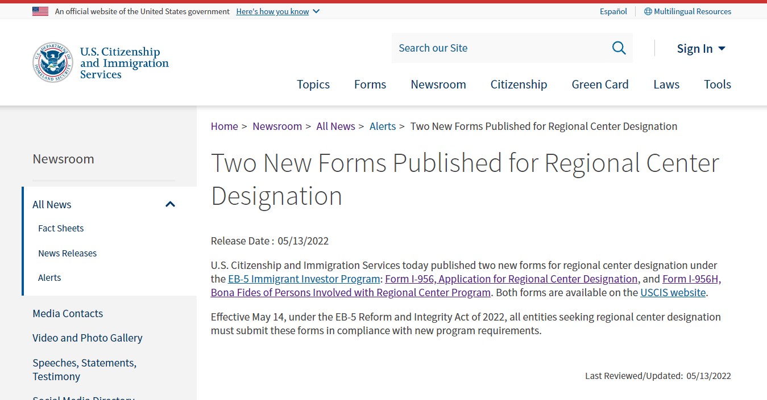Collapse the All News sidebar section
This screenshot has height=400, width=767.
point(170,204)
